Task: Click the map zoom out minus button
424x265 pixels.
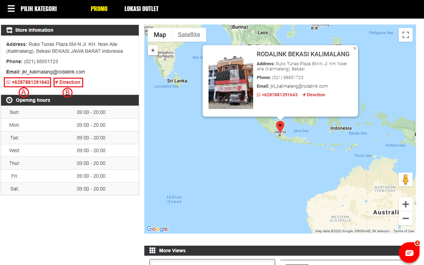Action: point(406,218)
